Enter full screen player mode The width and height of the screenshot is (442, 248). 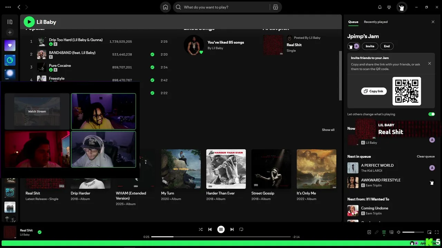point(437,232)
